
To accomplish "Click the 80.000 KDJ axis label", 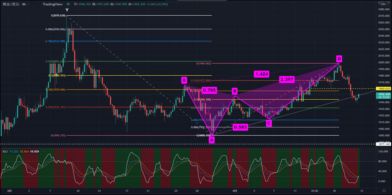I will (382, 161).
